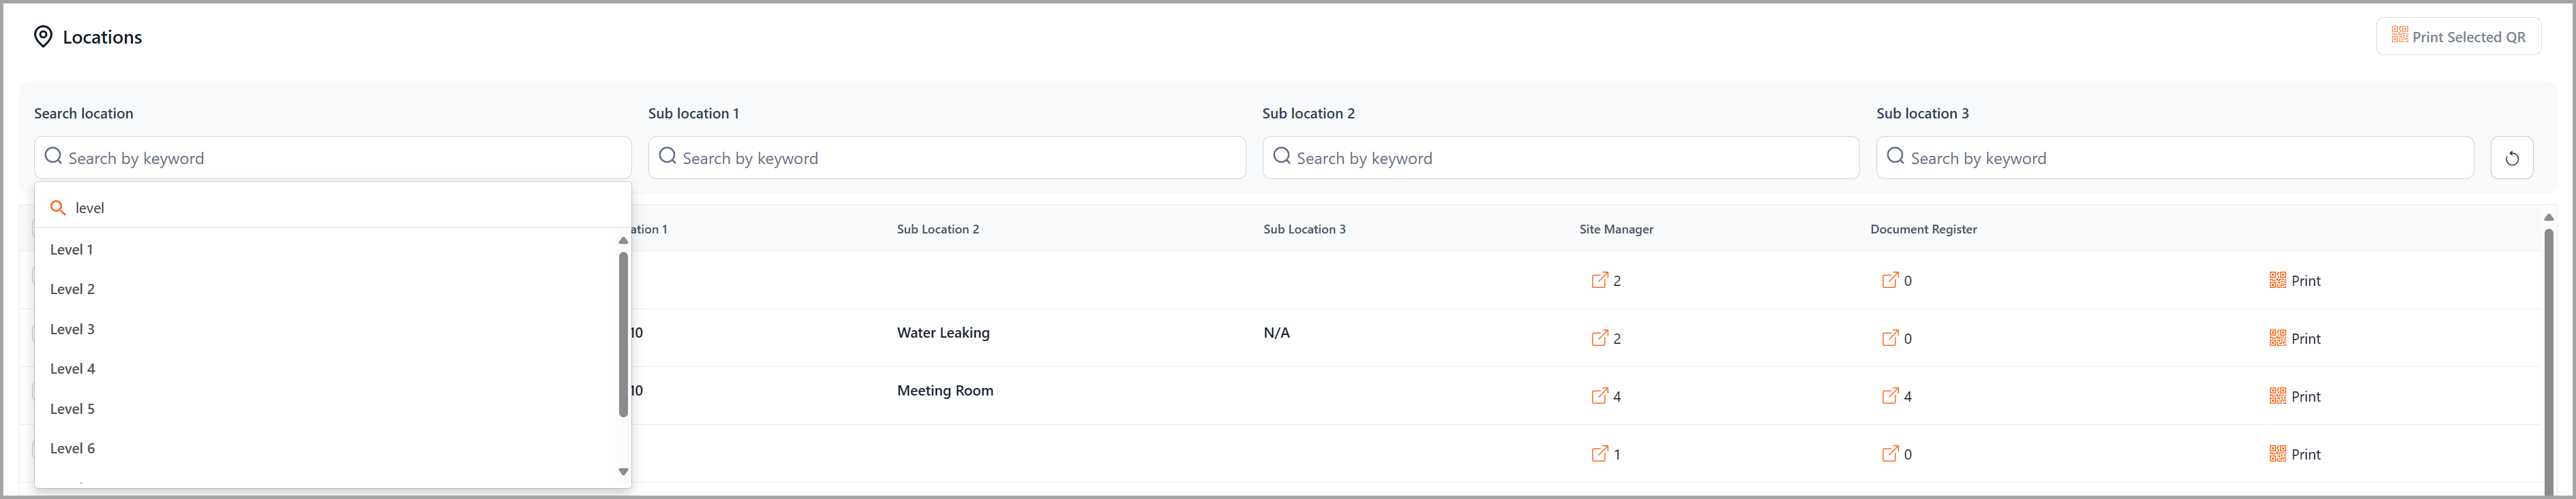Pick Level 1 option in dropdown
This screenshot has width=2576, height=499.
pos(326,249)
